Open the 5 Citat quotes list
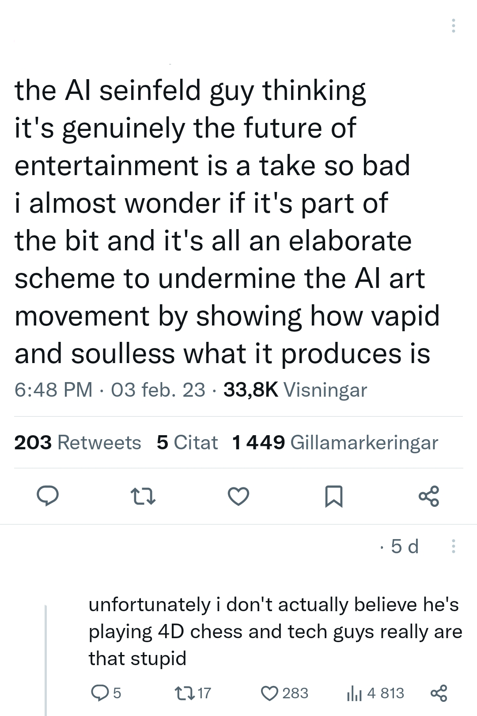Viewport: 477px width, 716px height. [187, 442]
